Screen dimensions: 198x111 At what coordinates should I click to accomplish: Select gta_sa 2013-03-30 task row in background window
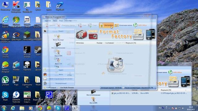pyautogui.click(x=149, y=93)
